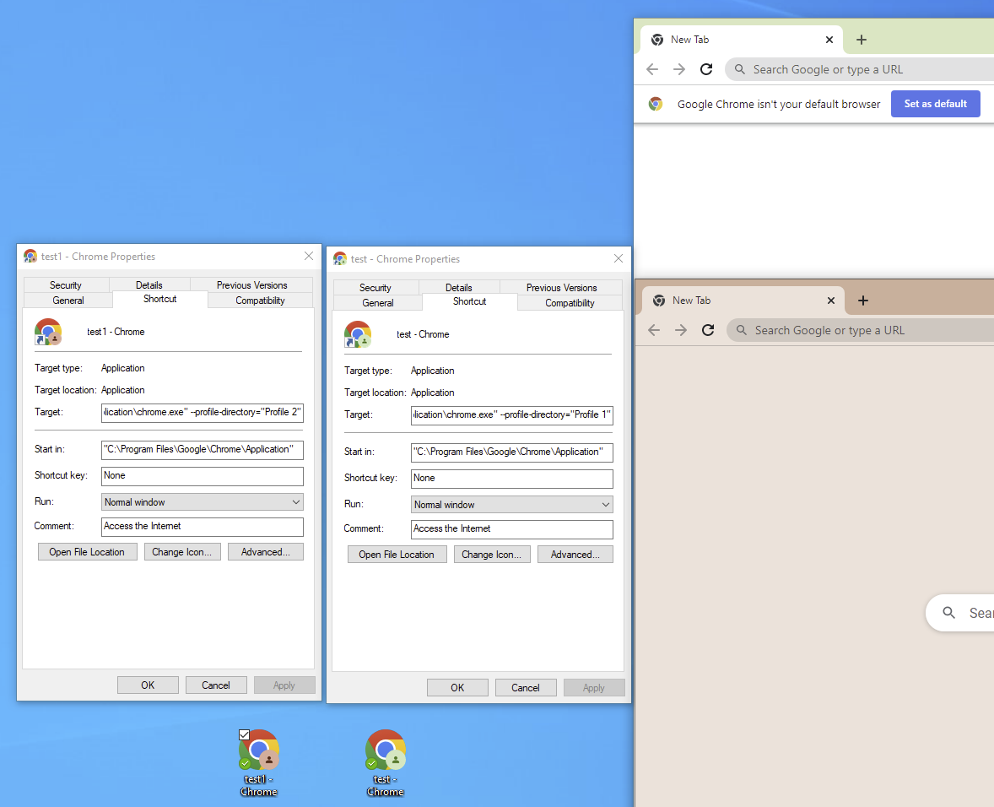Reload page in the upper Chrome window
The width and height of the screenshot is (994, 807).
[x=706, y=69]
